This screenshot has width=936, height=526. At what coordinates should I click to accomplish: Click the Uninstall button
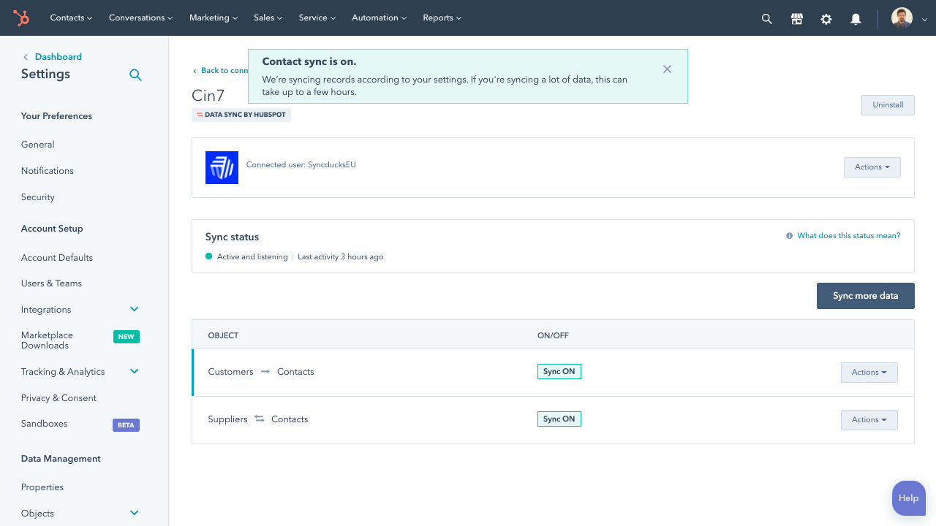(888, 105)
